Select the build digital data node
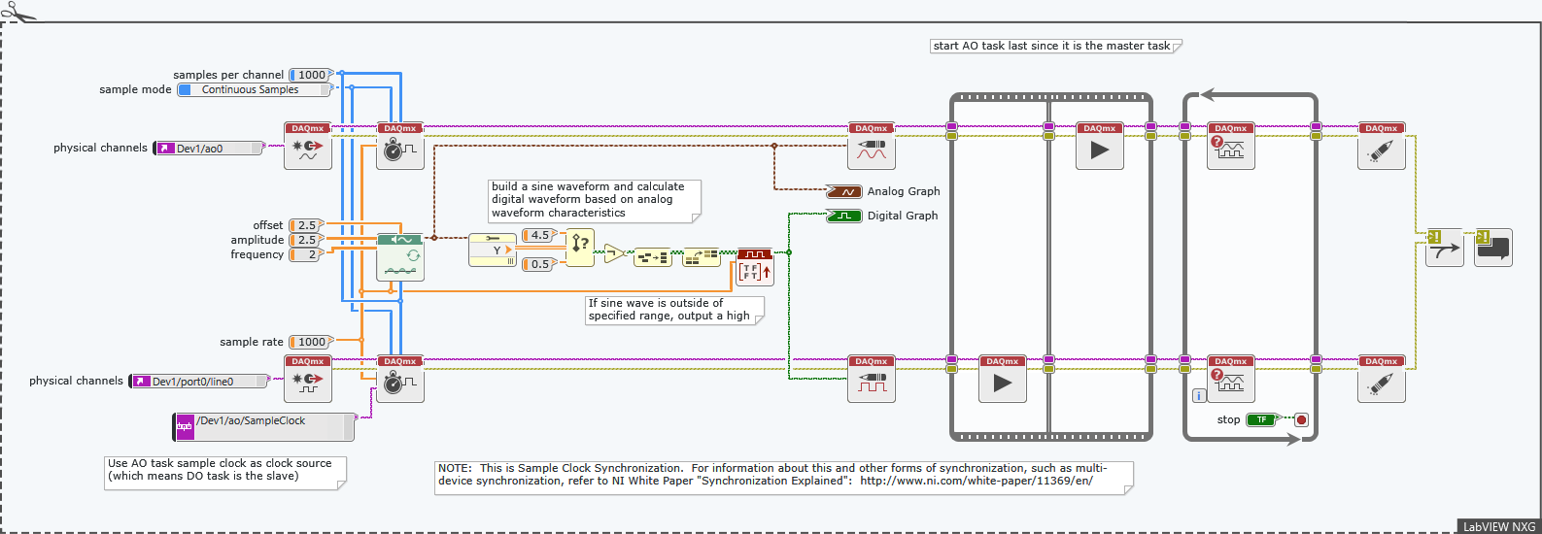The height and width of the screenshot is (534, 1542). (x=701, y=257)
